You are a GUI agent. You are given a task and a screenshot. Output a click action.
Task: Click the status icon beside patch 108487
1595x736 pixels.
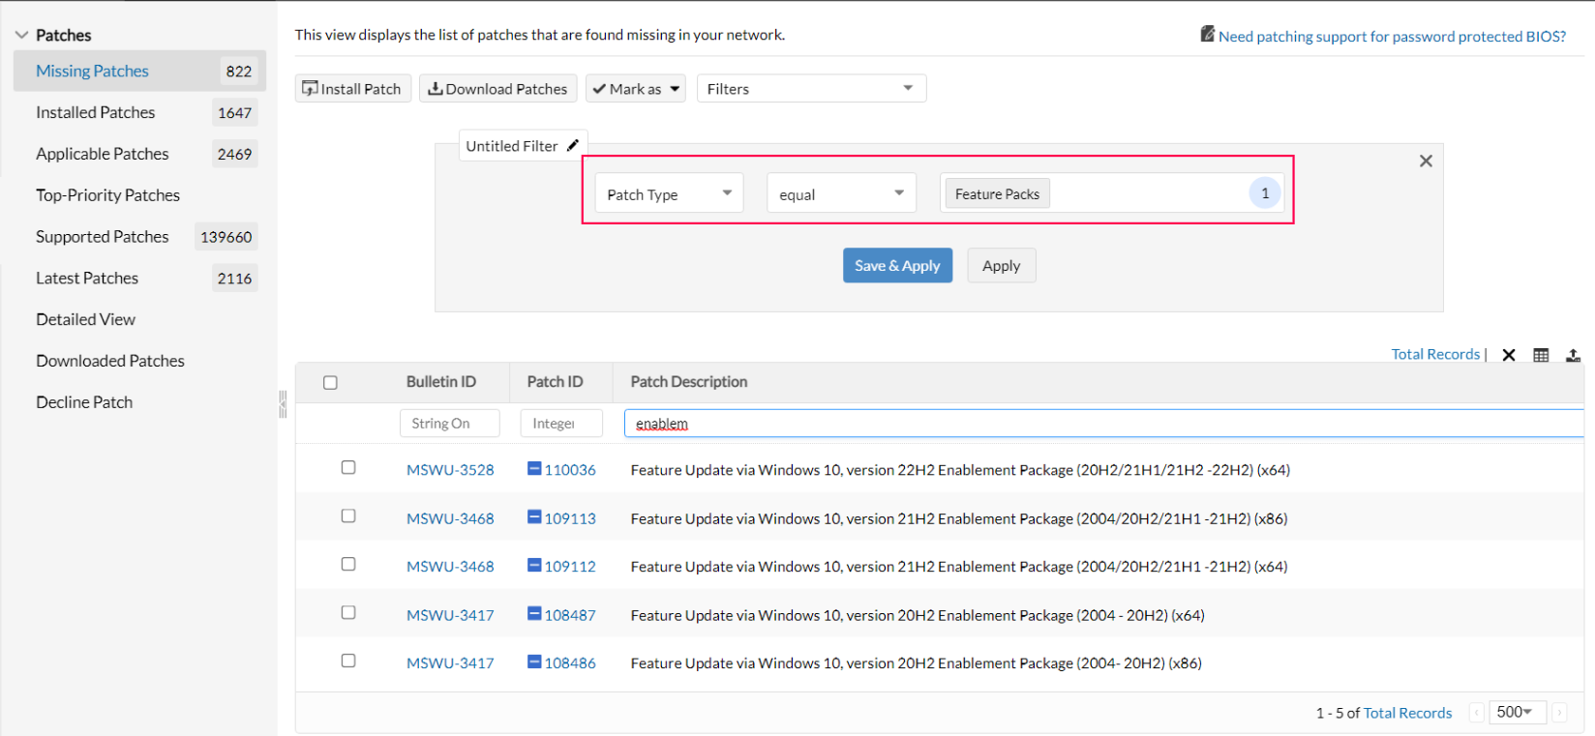(x=533, y=614)
